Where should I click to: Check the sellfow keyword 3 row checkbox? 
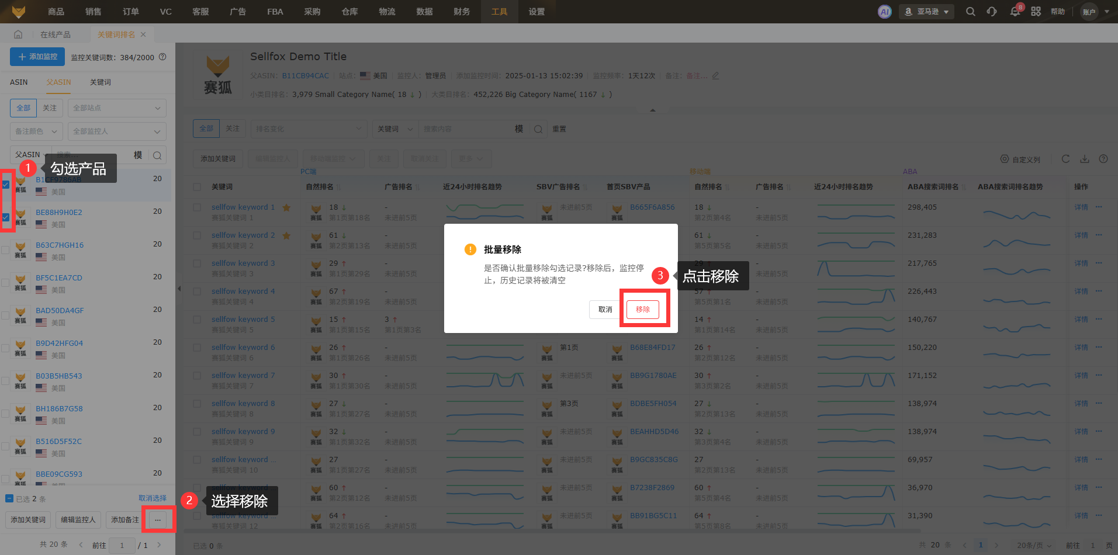(197, 263)
